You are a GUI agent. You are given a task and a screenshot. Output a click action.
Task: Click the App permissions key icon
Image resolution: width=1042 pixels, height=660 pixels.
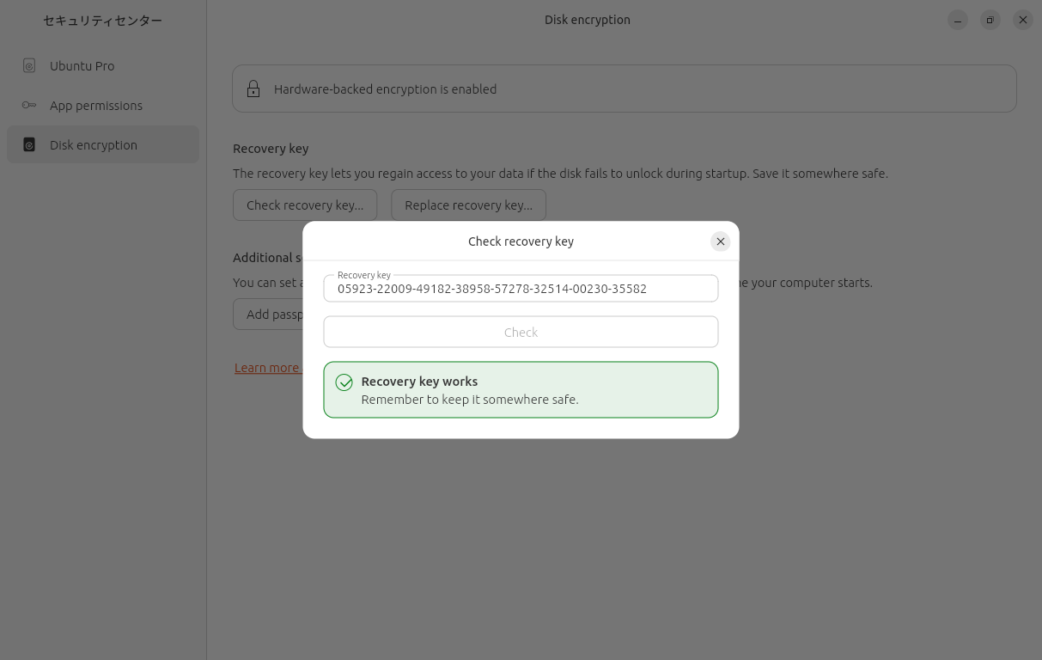[29, 106]
